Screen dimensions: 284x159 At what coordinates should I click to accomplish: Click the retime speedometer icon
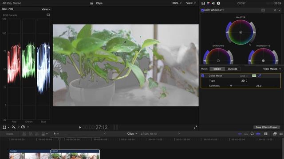click(23, 127)
